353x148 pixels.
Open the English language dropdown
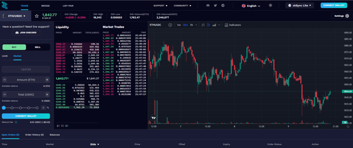point(251,6)
